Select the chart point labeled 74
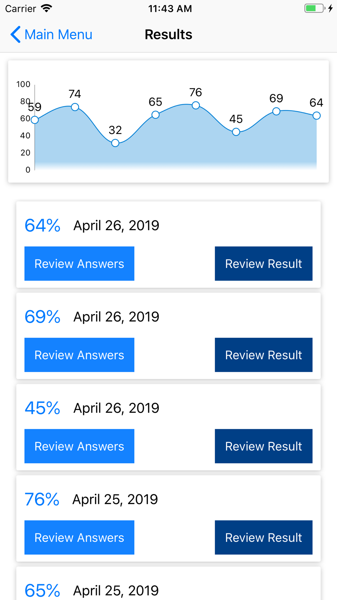The image size is (337, 600). pos(75,107)
